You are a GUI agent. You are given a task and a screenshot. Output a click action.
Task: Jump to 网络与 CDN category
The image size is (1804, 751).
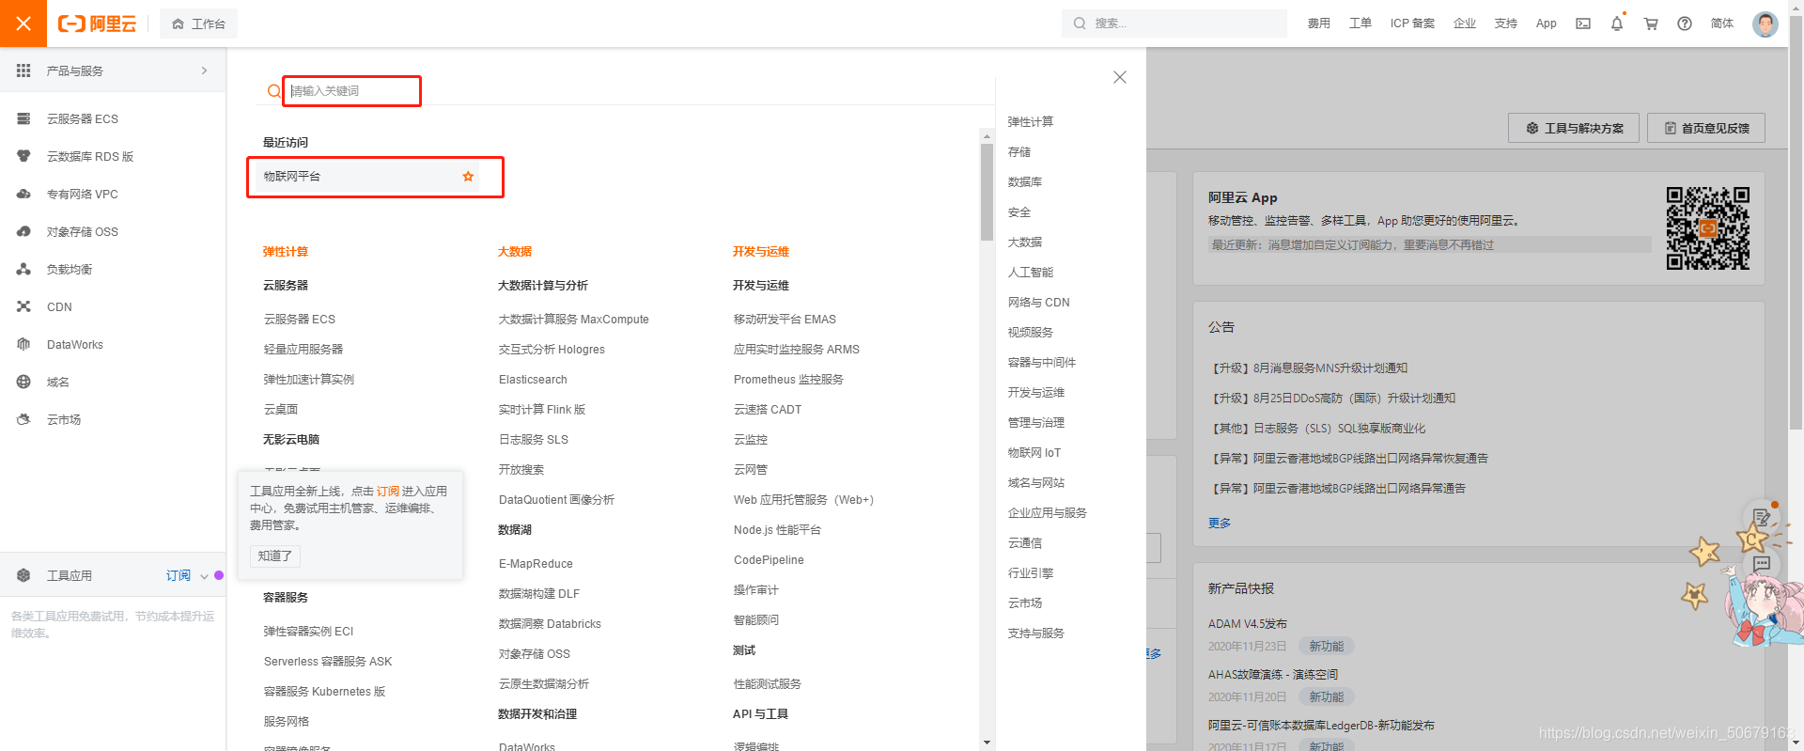1038,303
